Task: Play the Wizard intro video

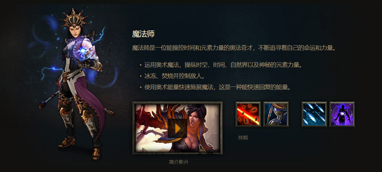Action: 177,128
